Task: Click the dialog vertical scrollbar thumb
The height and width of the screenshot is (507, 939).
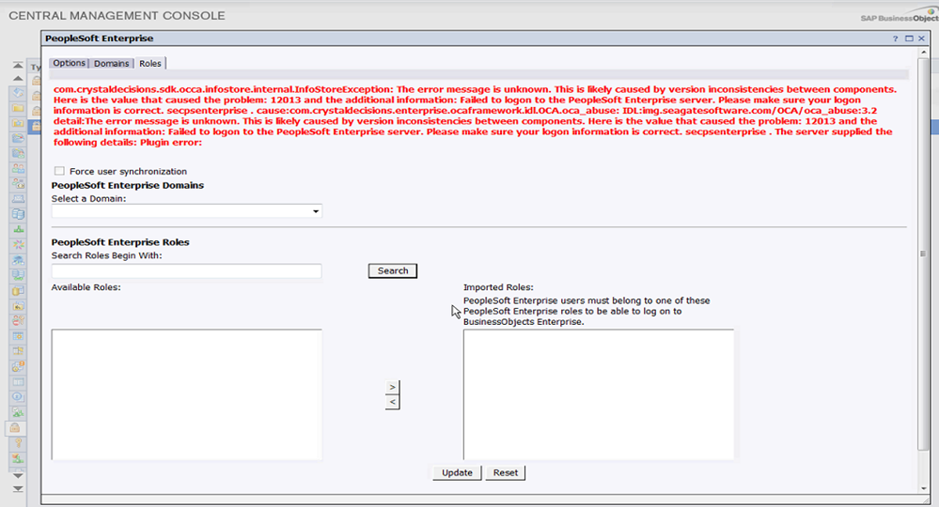Action: click(x=923, y=254)
